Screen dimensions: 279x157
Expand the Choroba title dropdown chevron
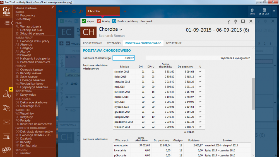coord(121,30)
